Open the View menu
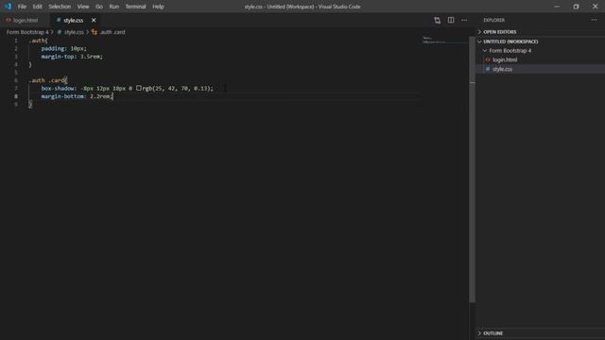Image resolution: width=605 pixels, height=340 pixels. click(x=83, y=7)
